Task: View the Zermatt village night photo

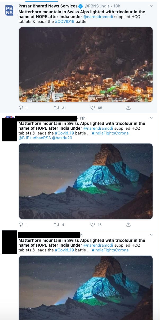Action: [86, 65]
